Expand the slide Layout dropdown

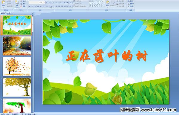(x=23, y=1)
